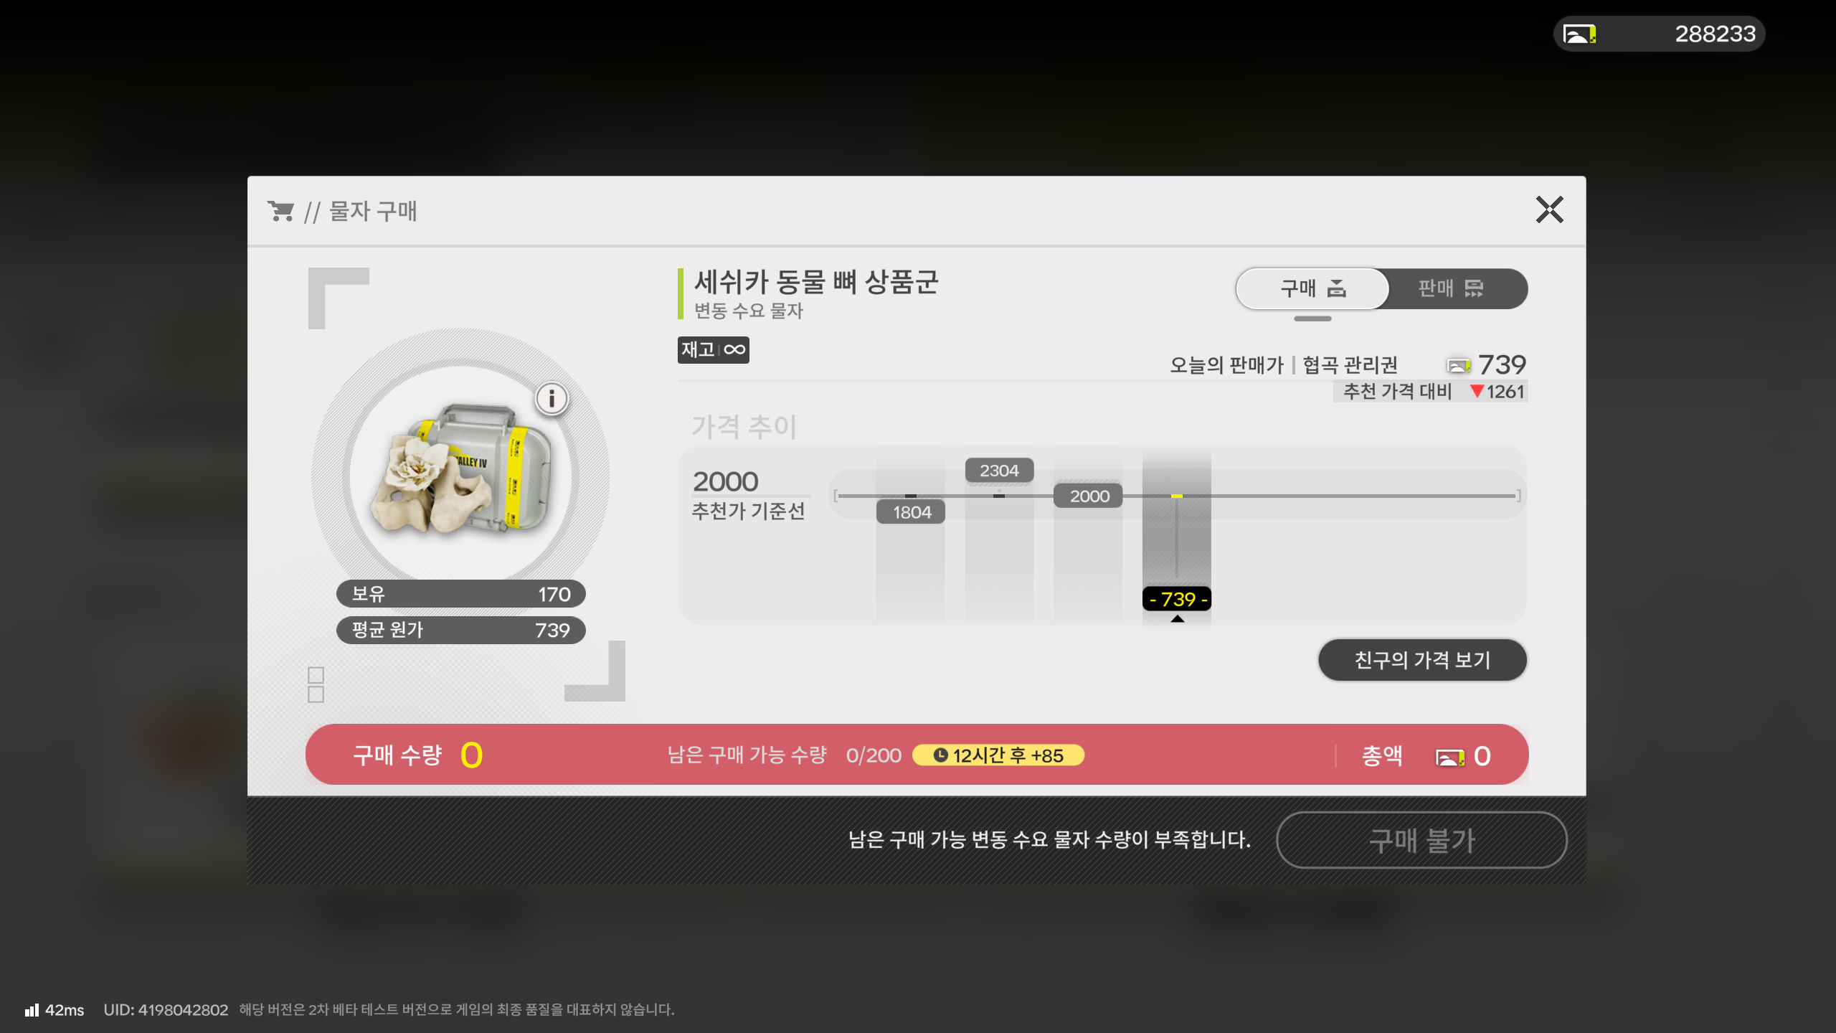Image resolution: width=1836 pixels, height=1033 pixels.
Task: Close the 물자 구매 dialog
Action: click(x=1549, y=209)
